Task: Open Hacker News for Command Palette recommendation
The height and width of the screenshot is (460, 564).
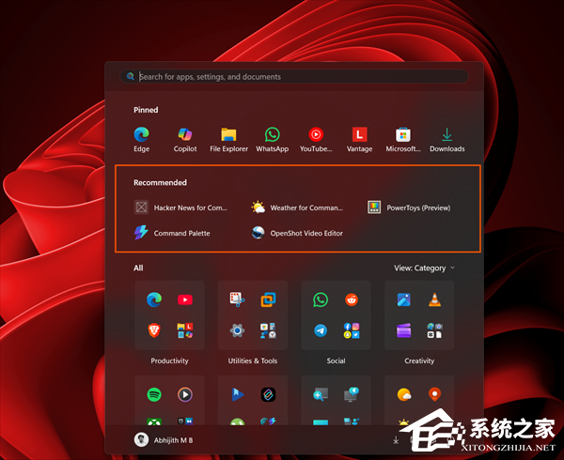Action: [x=180, y=207]
